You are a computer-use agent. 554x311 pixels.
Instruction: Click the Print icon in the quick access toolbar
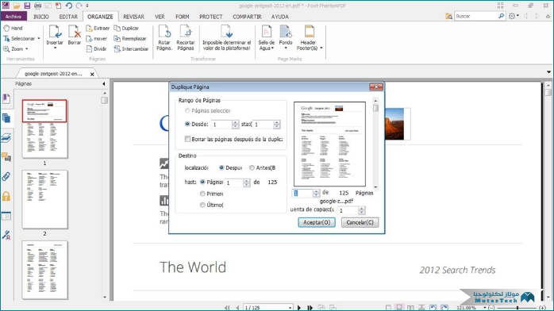pos(37,6)
